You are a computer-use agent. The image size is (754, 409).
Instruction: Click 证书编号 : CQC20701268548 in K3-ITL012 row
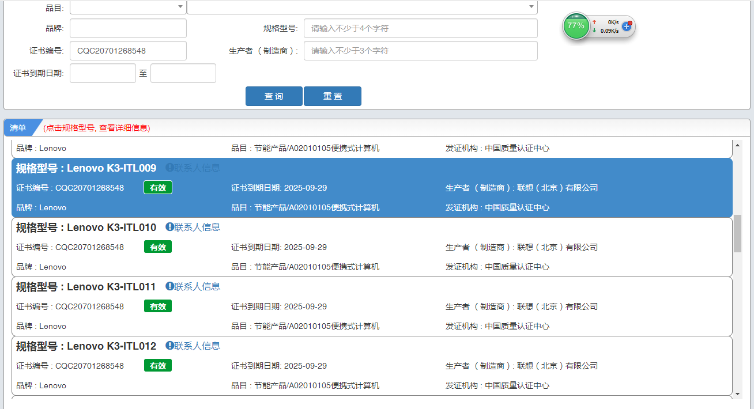(x=70, y=366)
